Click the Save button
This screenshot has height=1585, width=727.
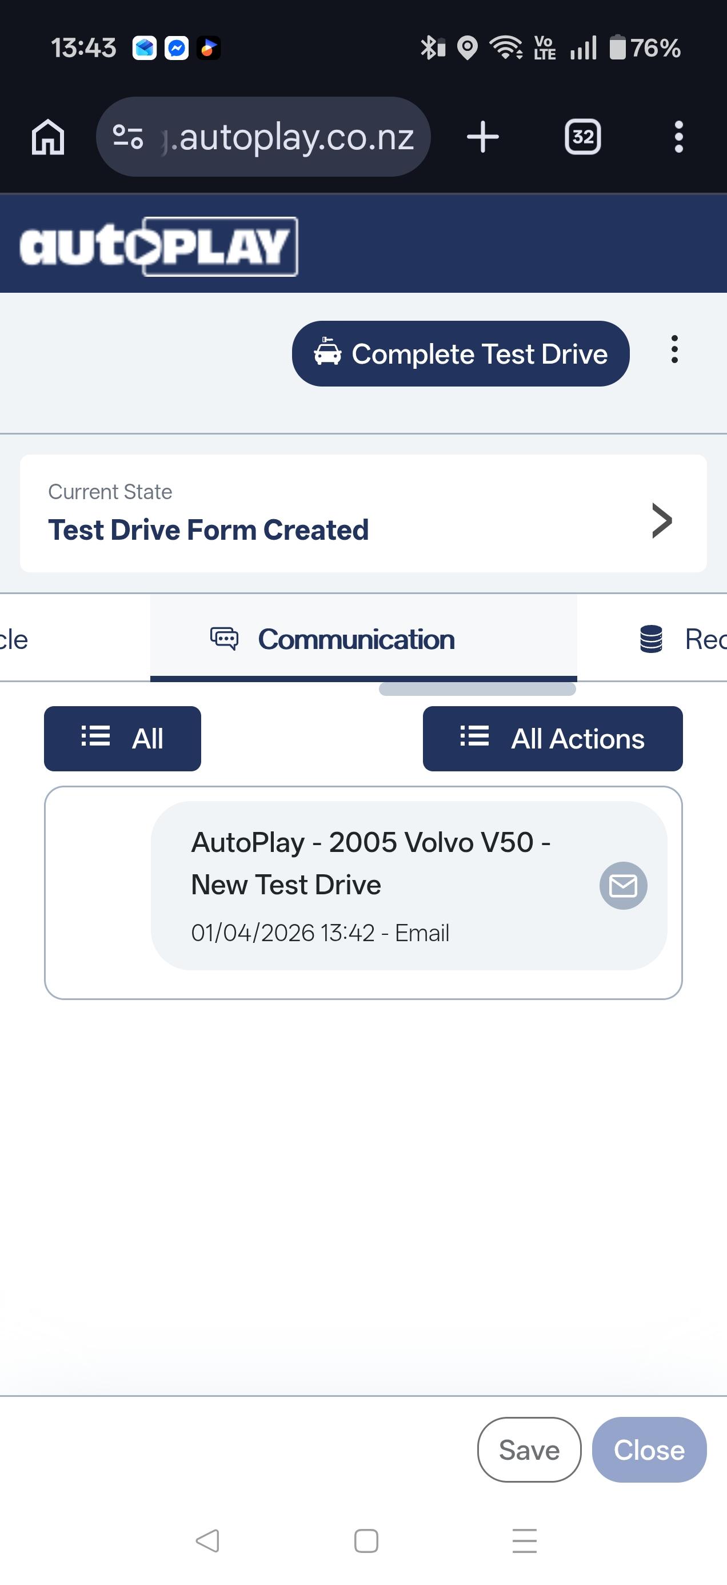click(529, 1449)
